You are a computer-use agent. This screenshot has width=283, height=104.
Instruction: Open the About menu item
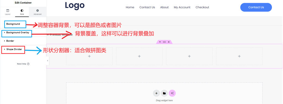tap(164, 7)
